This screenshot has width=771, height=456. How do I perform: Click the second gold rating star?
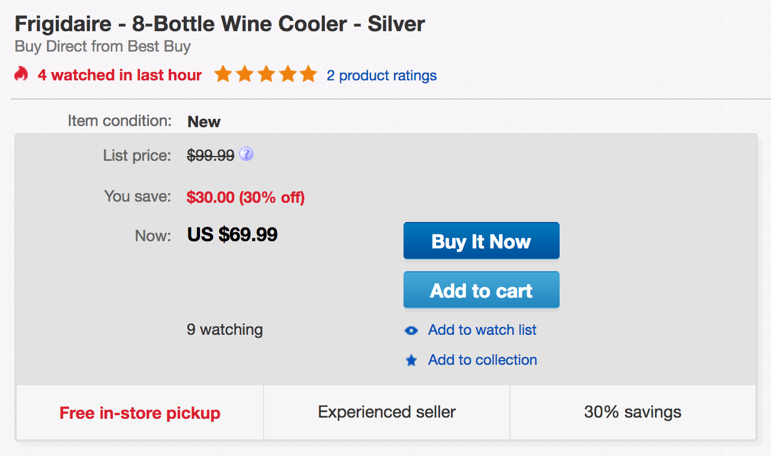(244, 74)
